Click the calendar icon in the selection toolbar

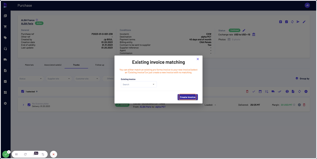(x=260, y=91)
